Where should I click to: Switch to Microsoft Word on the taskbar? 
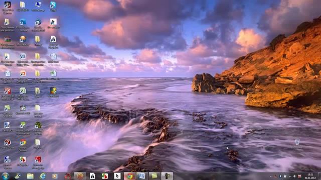[142, 176]
